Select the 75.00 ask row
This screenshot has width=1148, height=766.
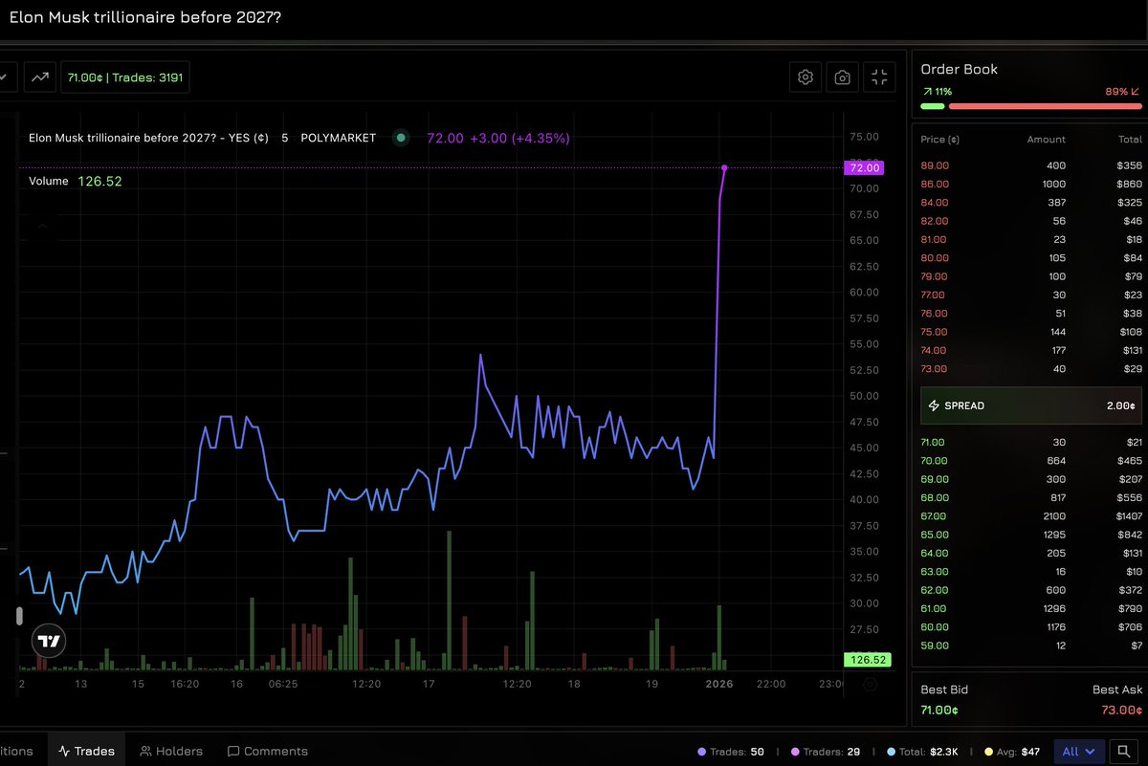pyautogui.click(x=1030, y=332)
